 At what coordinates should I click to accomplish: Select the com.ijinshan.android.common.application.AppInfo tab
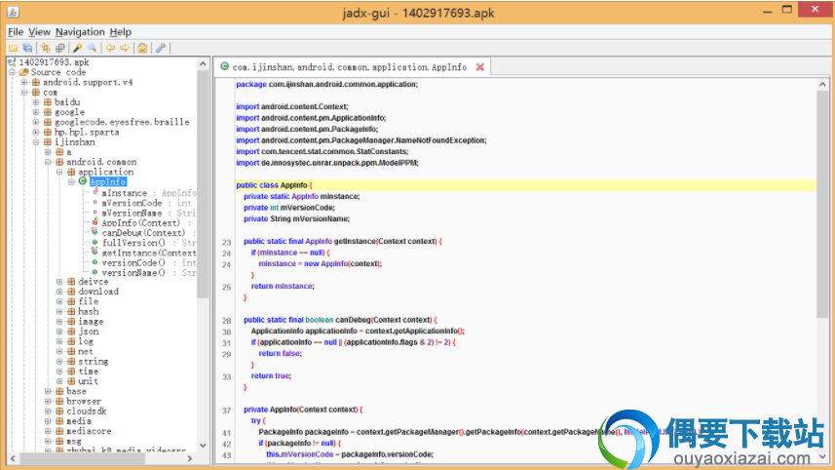(x=350, y=67)
